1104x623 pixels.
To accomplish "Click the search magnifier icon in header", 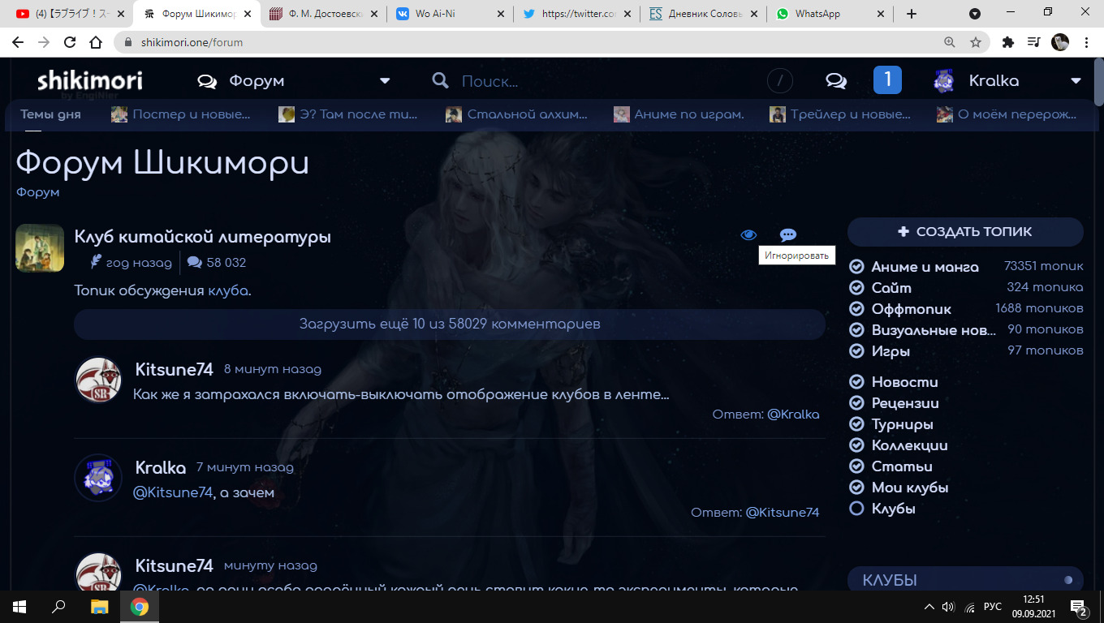I will pos(440,80).
